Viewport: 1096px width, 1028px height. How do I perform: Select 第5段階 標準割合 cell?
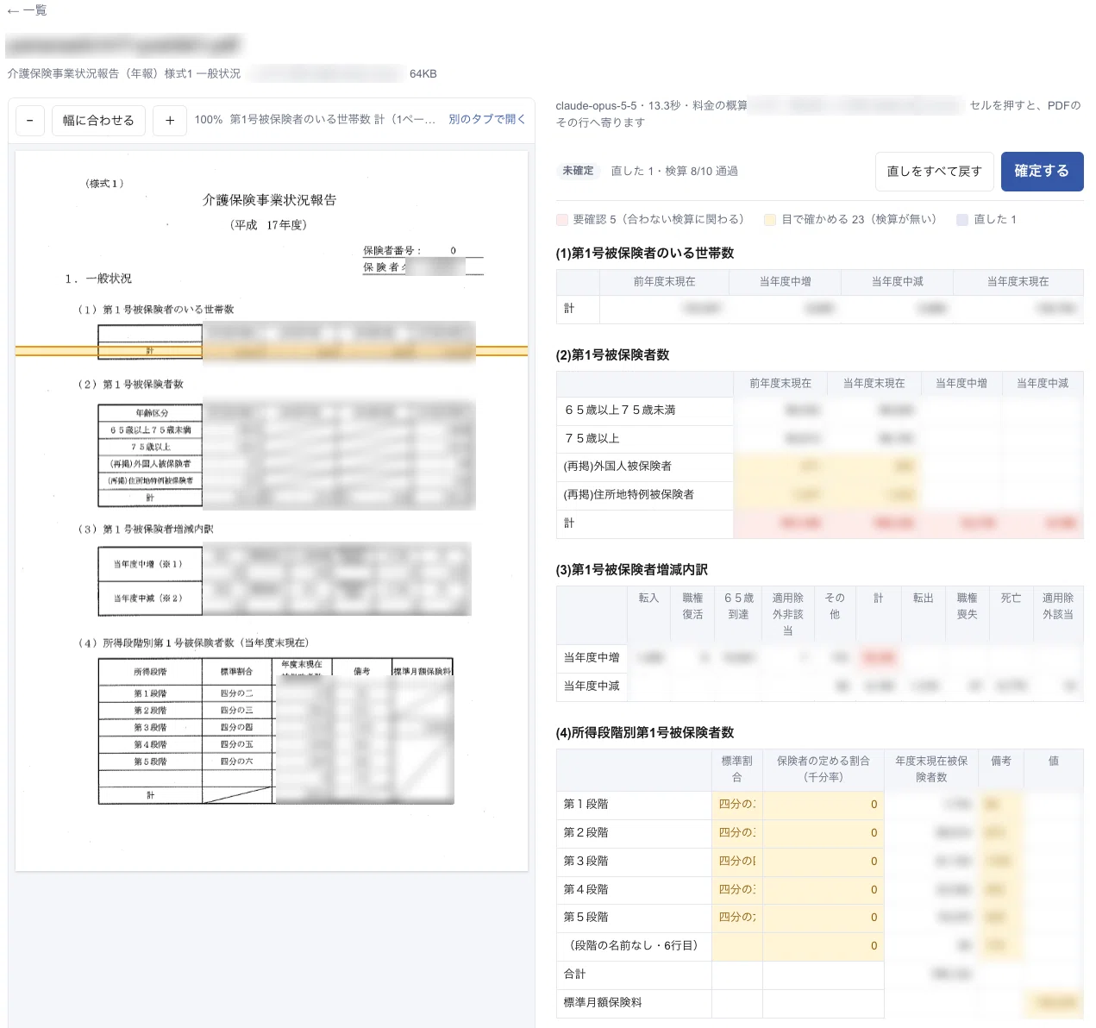tap(737, 918)
